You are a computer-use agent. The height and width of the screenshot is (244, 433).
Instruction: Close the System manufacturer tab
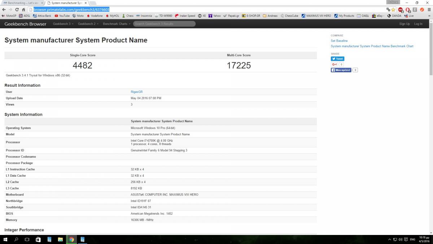tap(86, 3)
